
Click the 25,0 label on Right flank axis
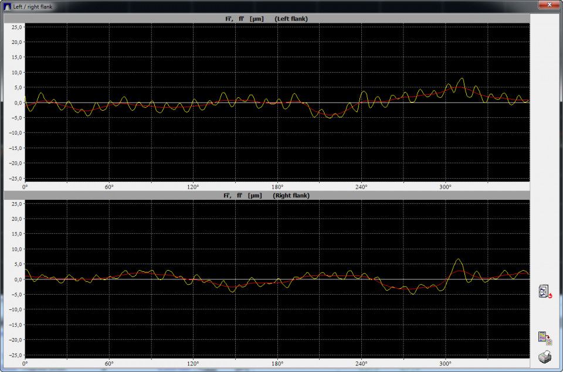pos(17,204)
